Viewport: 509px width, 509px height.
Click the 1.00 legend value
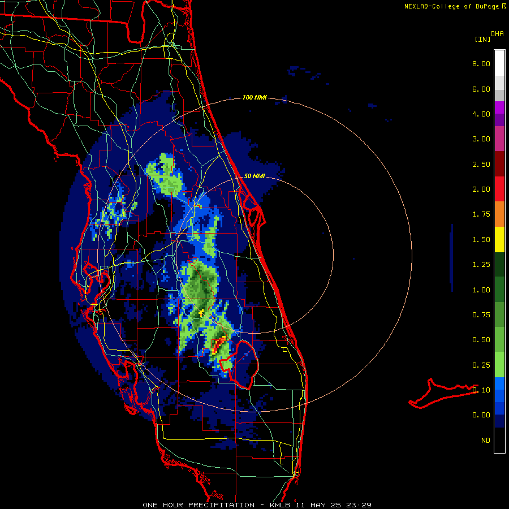tap(481, 290)
